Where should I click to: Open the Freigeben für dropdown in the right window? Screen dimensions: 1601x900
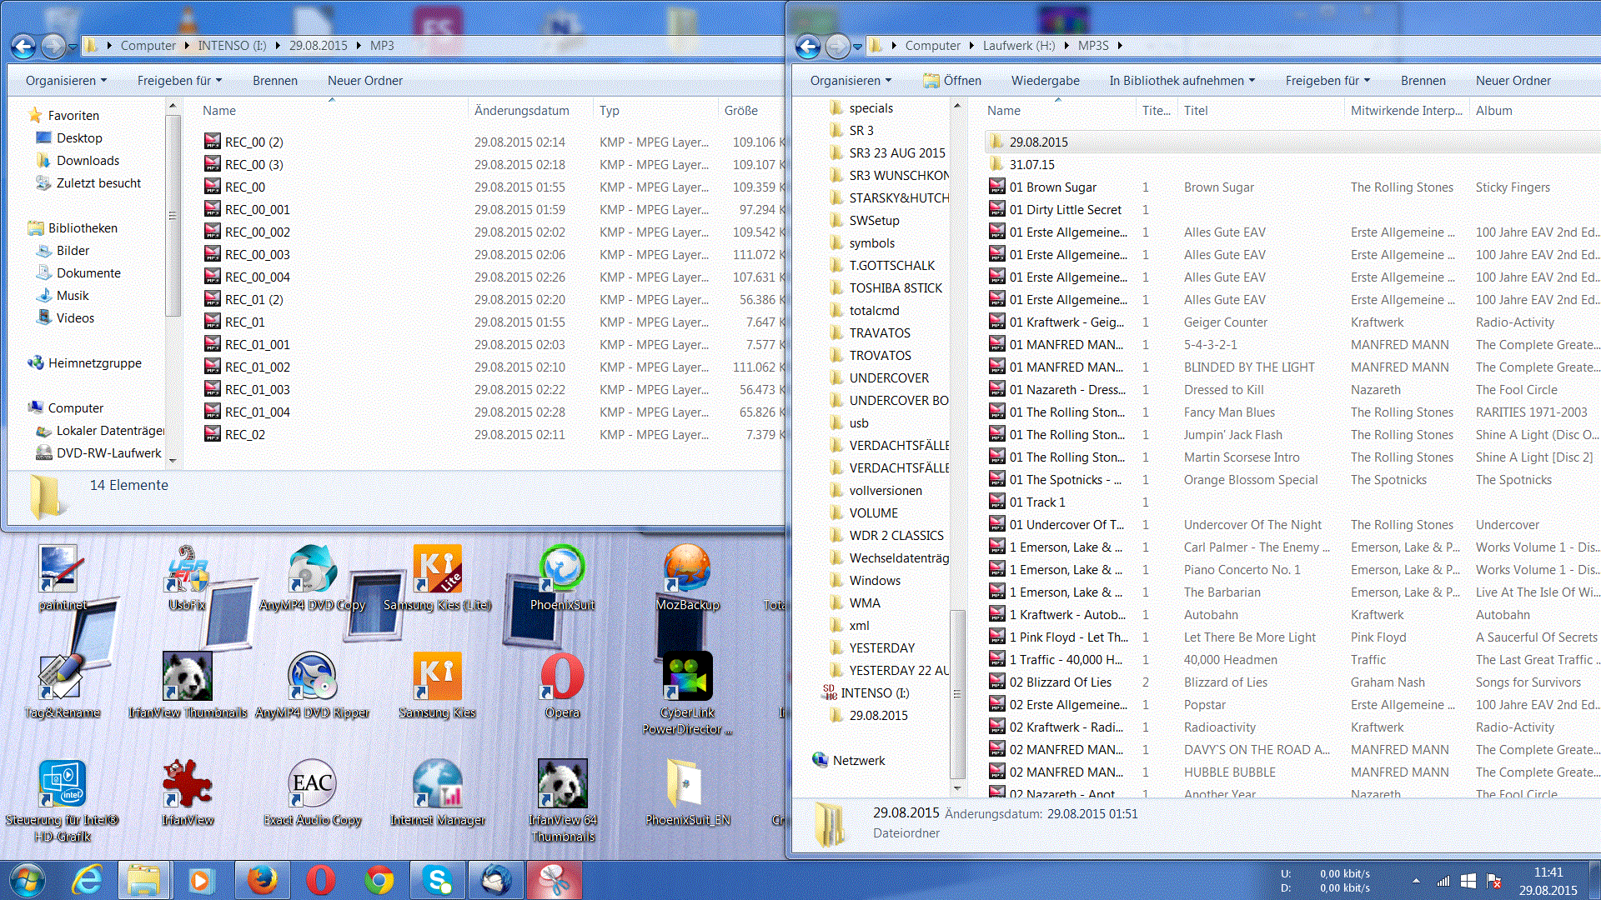tap(1327, 81)
